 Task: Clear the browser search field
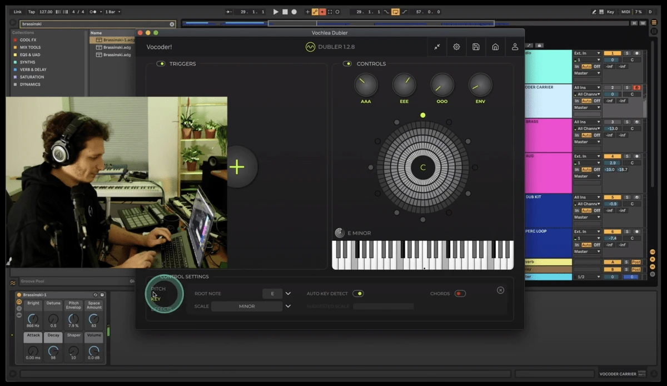point(172,24)
